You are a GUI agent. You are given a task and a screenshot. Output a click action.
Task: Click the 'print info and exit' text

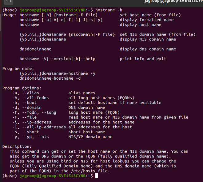tap(143, 59)
